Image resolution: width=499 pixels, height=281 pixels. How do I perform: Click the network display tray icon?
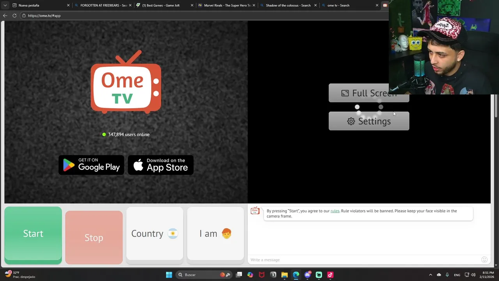tap(467, 275)
